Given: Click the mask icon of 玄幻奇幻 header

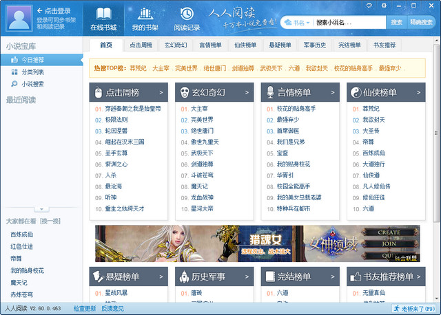Looking at the screenshot, I should (184, 92).
